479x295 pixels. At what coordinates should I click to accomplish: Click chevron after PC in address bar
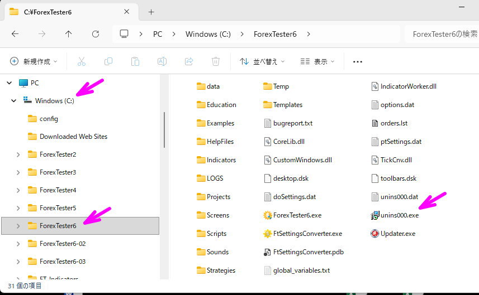173,34
